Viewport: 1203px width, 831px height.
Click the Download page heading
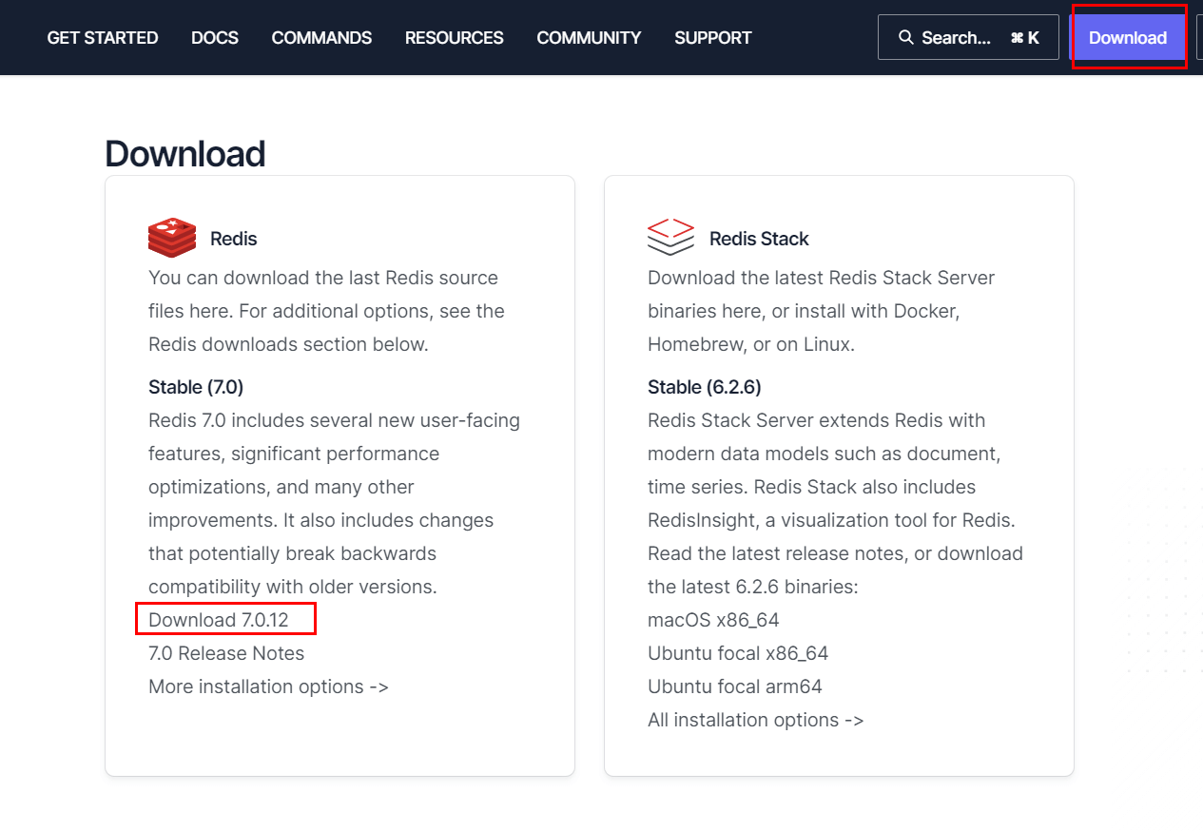coord(185,154)
